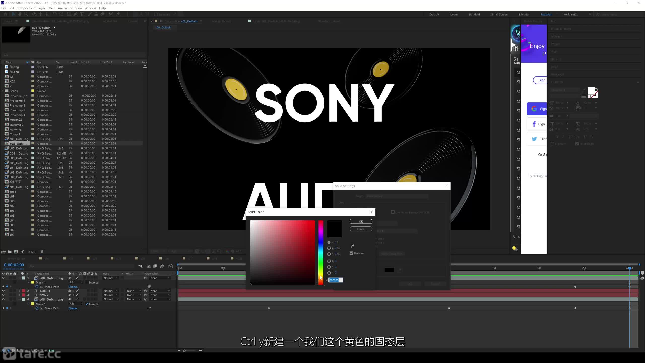Hide the AUDIO text layer

click(3, 291)
